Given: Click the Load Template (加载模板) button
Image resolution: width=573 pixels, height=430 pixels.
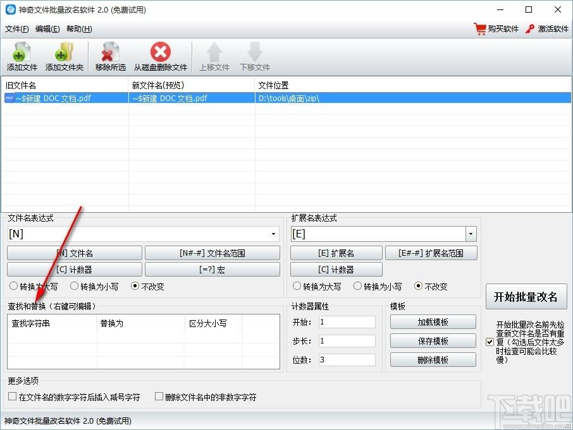Looking at the screenshot, I should 433,322.
